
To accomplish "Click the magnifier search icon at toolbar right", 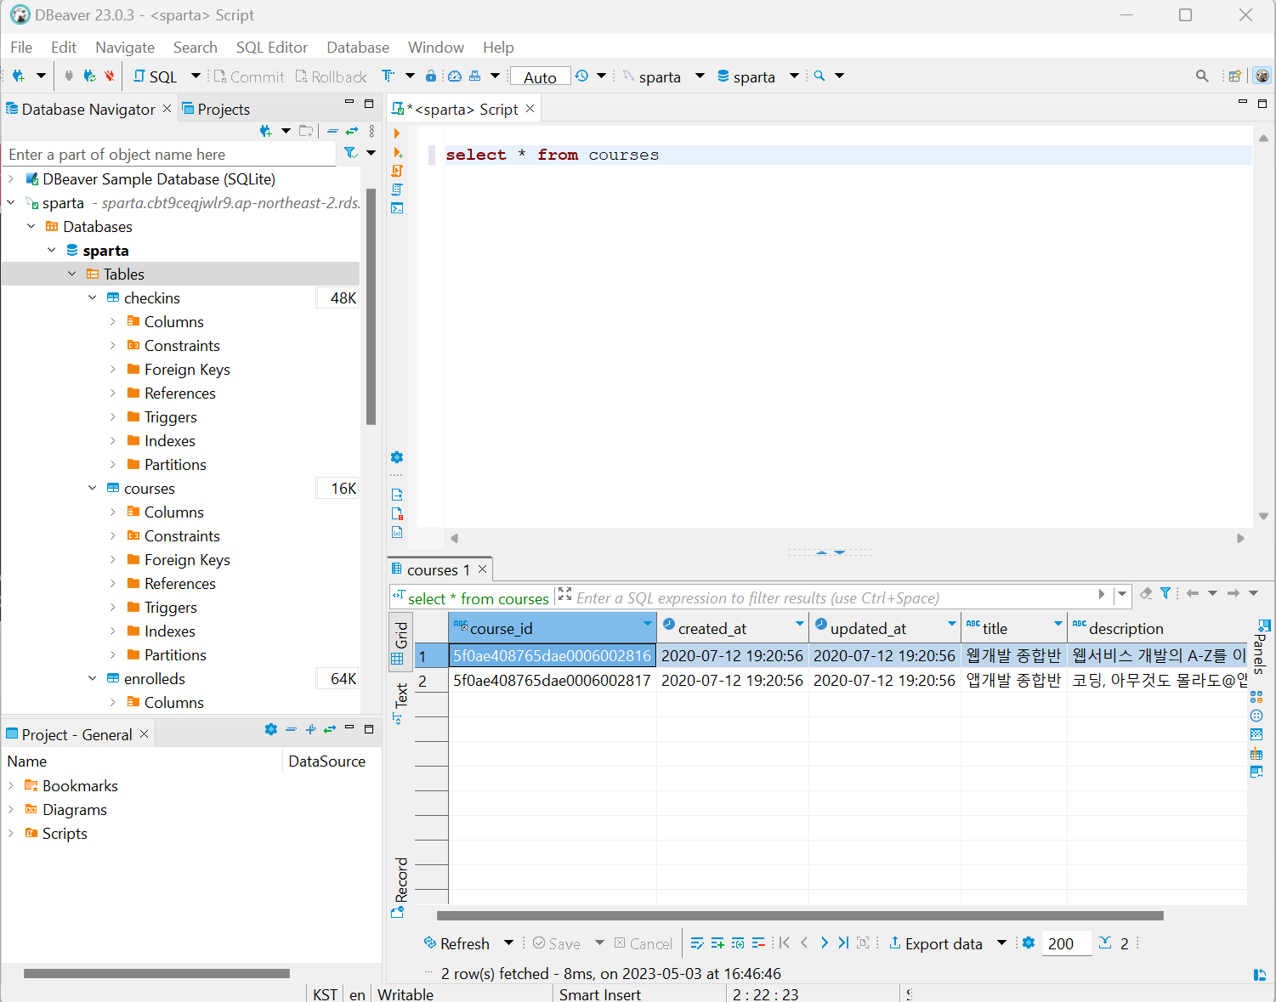I will tap(1202, 76).
